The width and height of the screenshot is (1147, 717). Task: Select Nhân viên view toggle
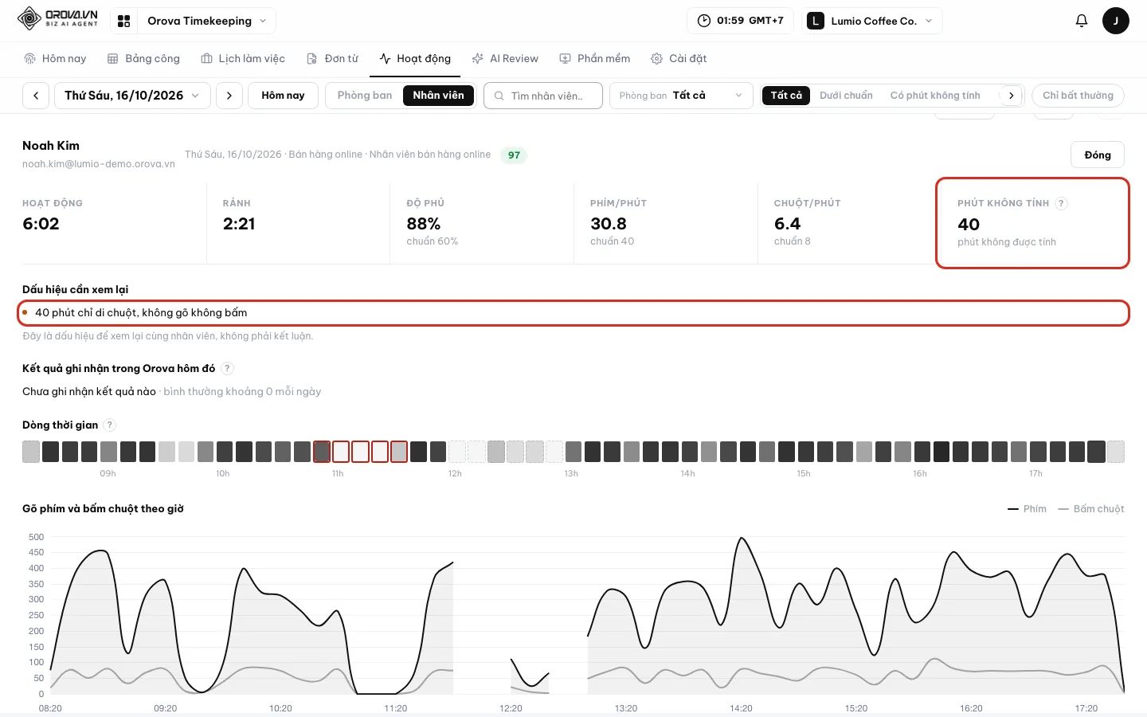coord(438,96)
